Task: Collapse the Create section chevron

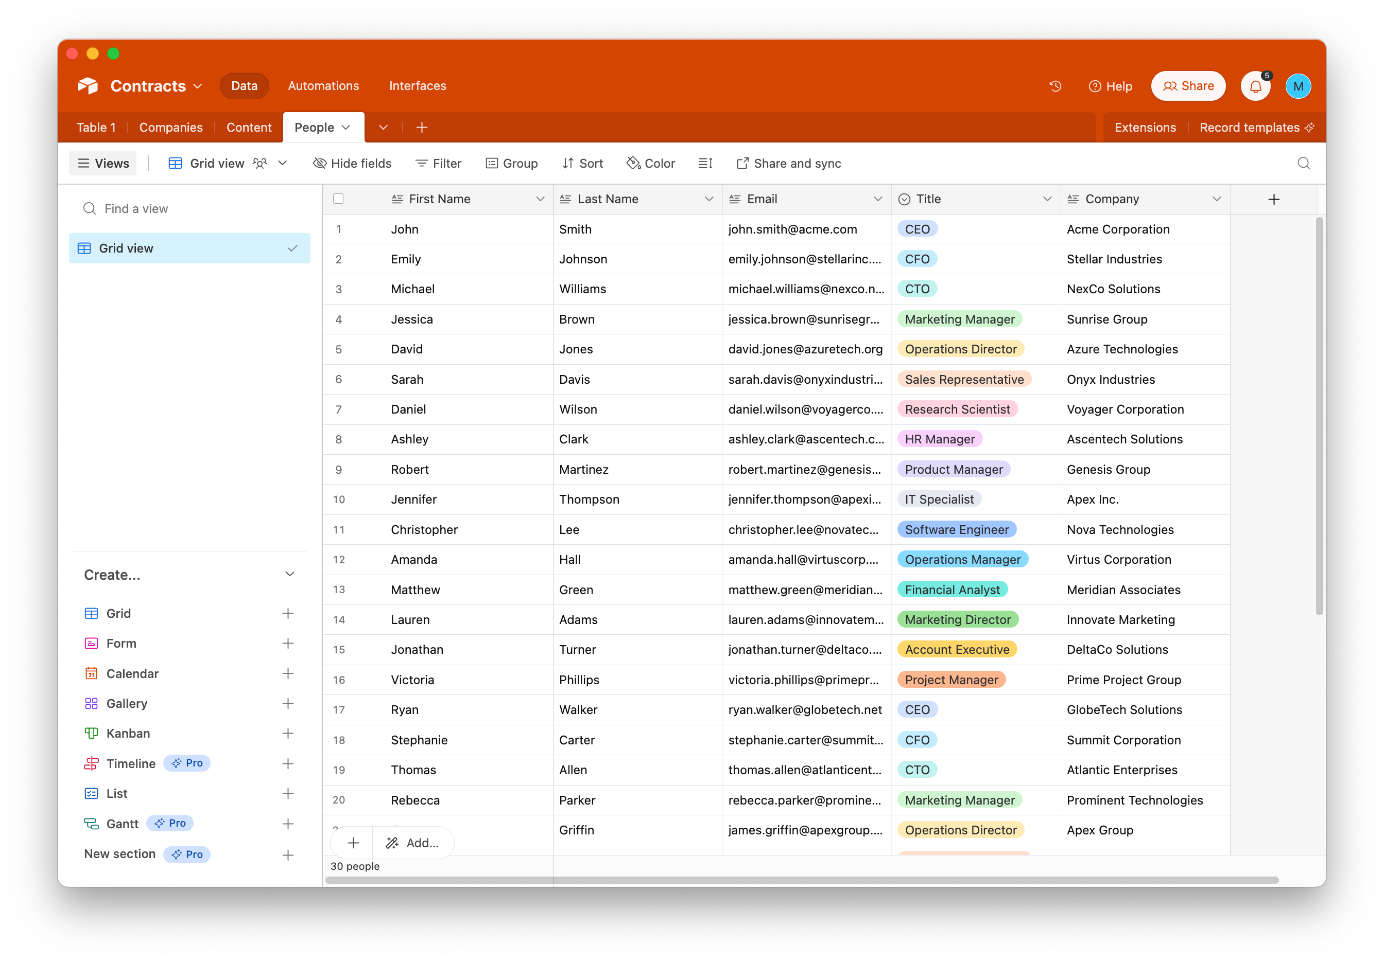Action: 290,574
